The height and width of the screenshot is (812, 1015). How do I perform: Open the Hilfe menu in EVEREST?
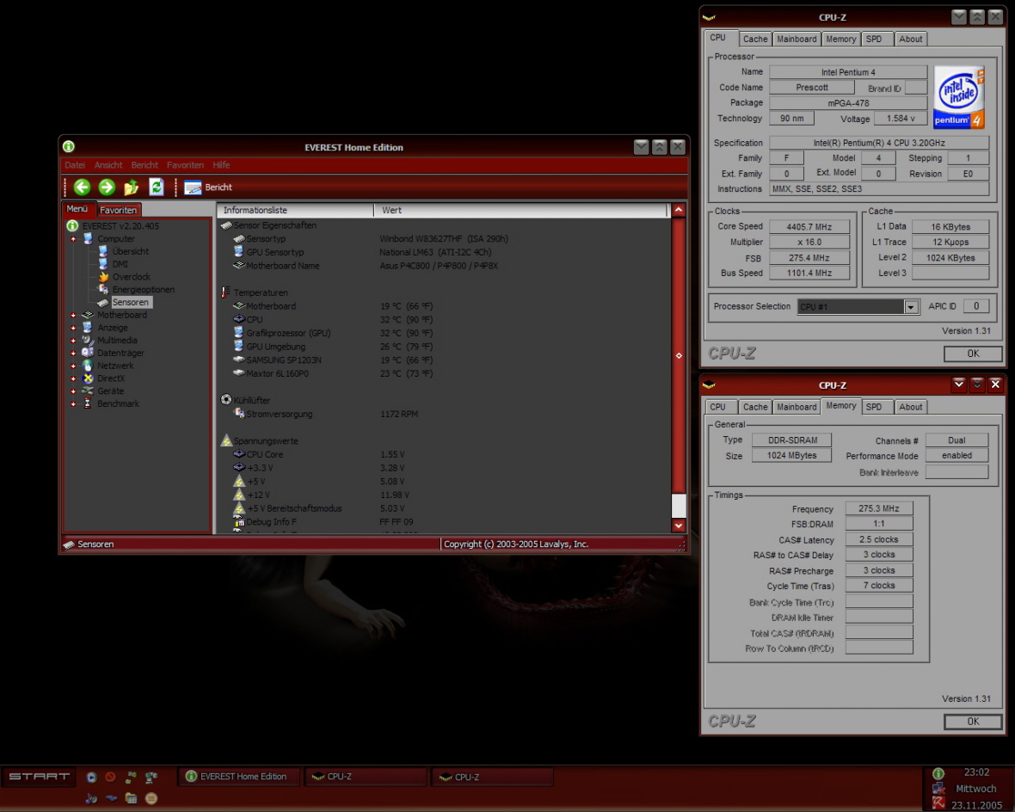[221, 165]
